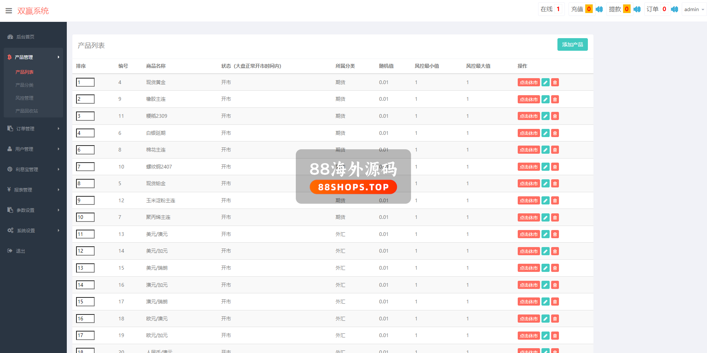The width and height of the screenshot is (707, 353).
Task: Open the admin account dropdown
Action: click(x=694, y=9)
